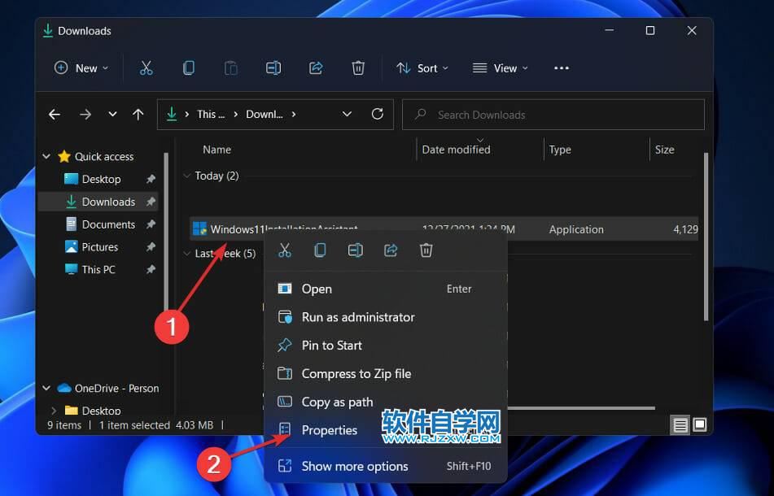Click the Delete trash icon in the context menu
The width and height of the screenshot is (774, 496).
[x=426, y=250]
